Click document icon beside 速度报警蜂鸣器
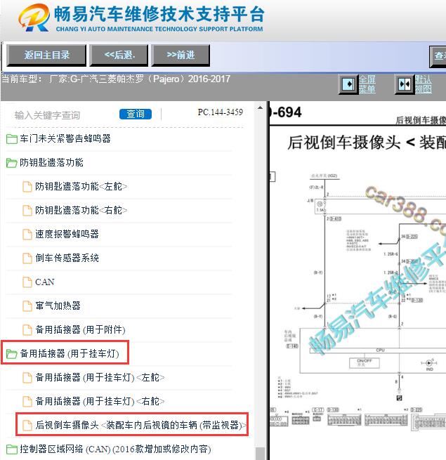The image size is (446, 460). pyautogui.click(x=27, y=235)
